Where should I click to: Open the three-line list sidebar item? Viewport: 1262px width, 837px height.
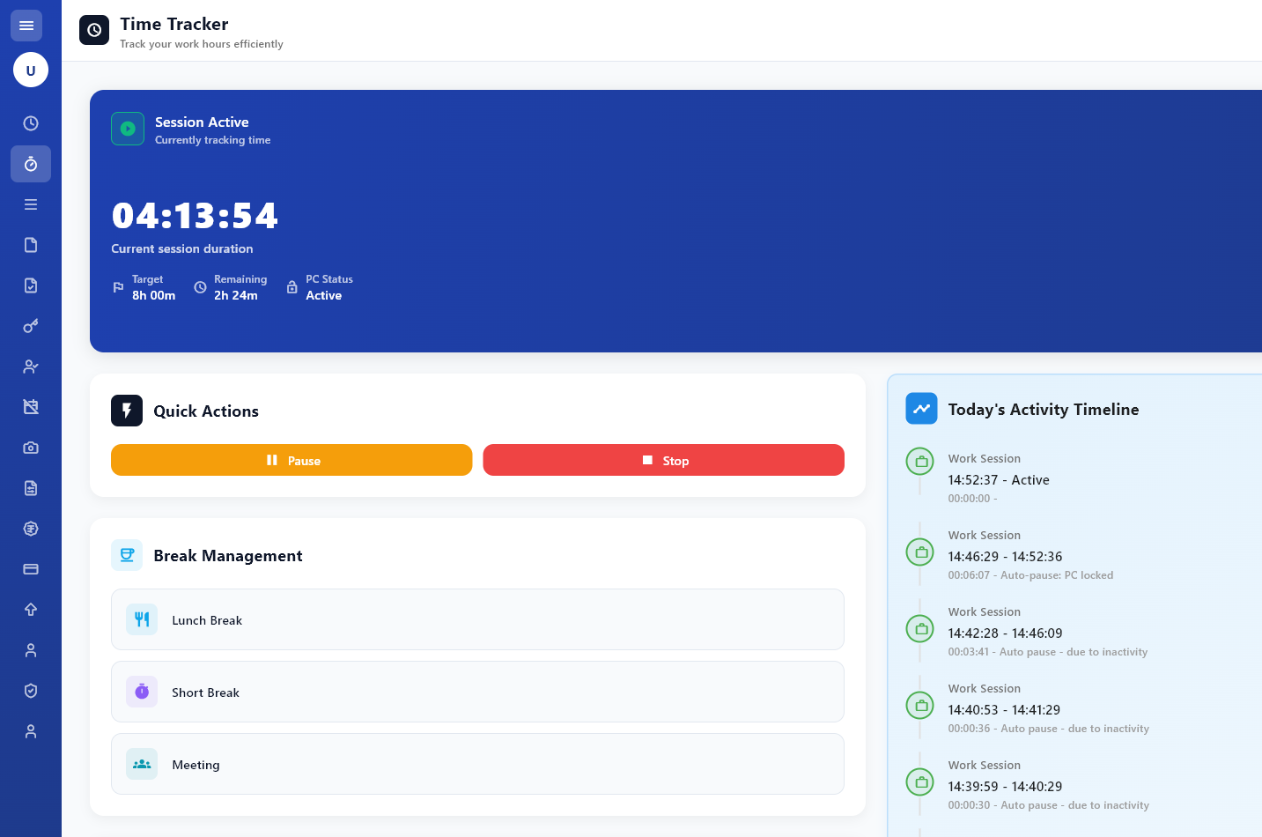pos(31,204)
